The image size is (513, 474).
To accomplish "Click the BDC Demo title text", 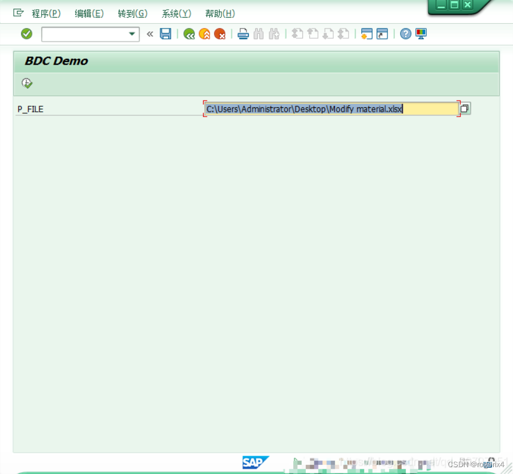I will click(x=56, y=61).
